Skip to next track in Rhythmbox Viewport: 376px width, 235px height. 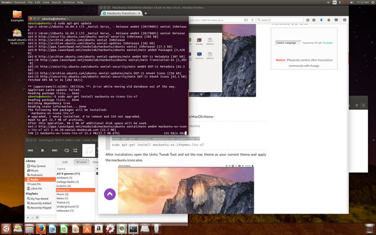click(55, 150)
